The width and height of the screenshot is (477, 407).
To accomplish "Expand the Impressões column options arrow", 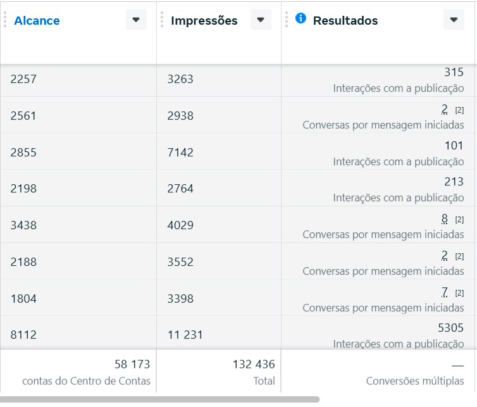I will point(261,20).
